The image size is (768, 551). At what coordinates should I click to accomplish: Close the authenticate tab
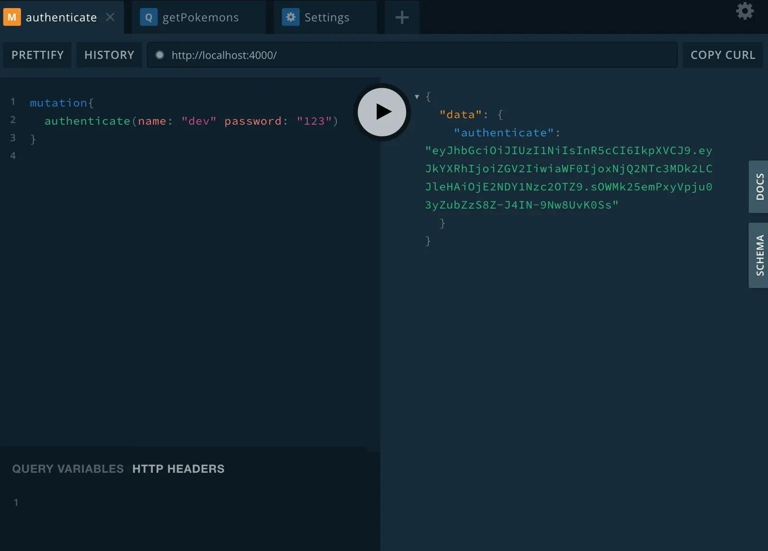click(110, 17)
